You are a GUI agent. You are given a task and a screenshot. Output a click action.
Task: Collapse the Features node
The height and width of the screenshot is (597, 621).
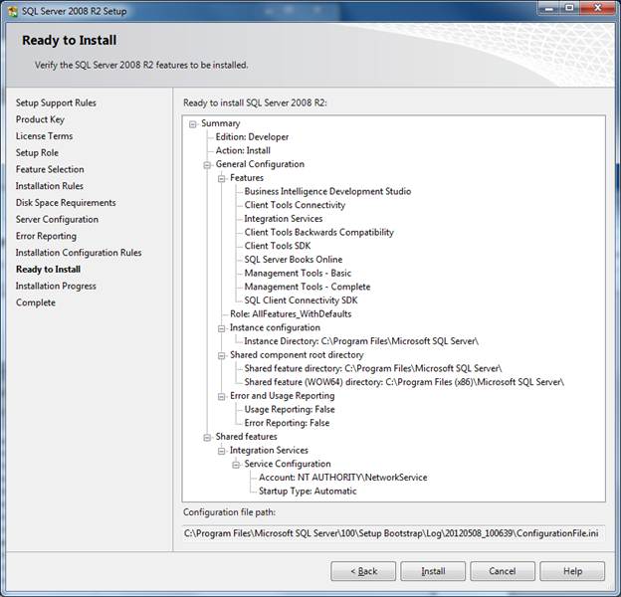(x=221, y=178)
